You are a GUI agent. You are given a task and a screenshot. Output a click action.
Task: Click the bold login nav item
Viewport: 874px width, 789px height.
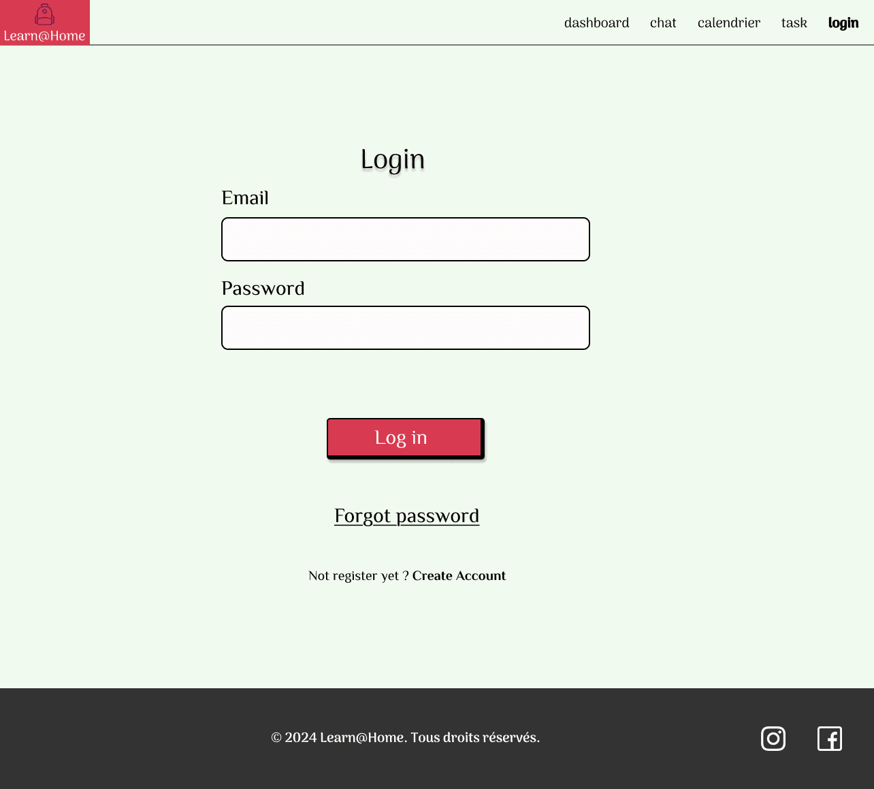(843, 23)
